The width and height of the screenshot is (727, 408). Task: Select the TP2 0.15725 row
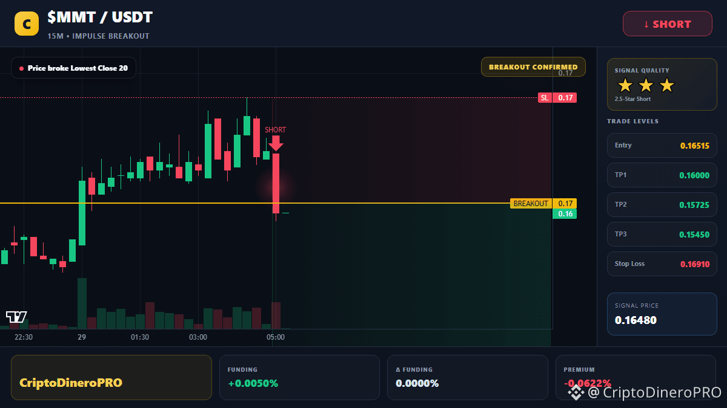(x=662, y=204)
